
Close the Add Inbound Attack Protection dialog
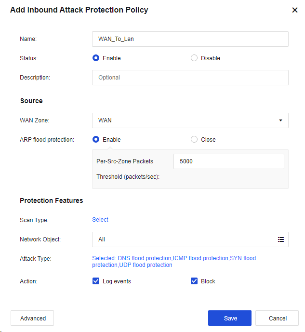point(295,10)
